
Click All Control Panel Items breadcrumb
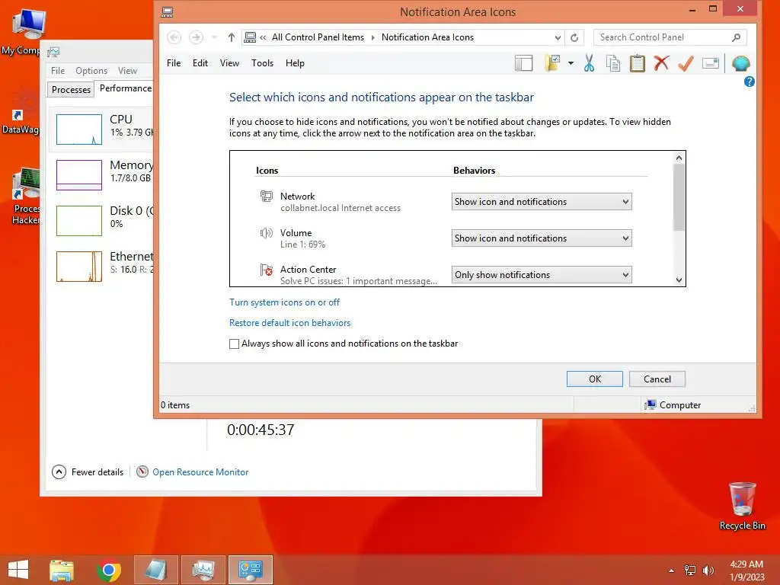click(318, 37)
